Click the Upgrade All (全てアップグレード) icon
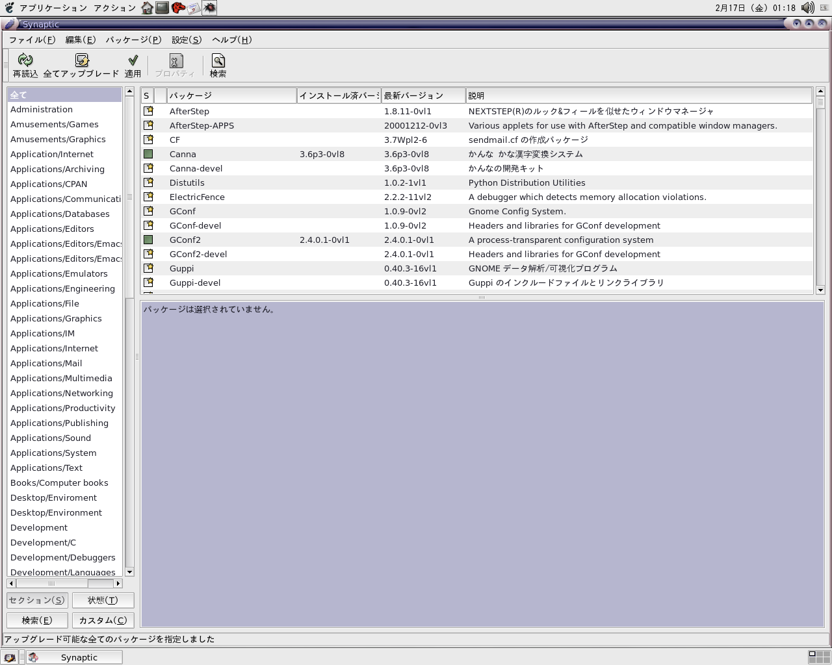 [82, 61]
